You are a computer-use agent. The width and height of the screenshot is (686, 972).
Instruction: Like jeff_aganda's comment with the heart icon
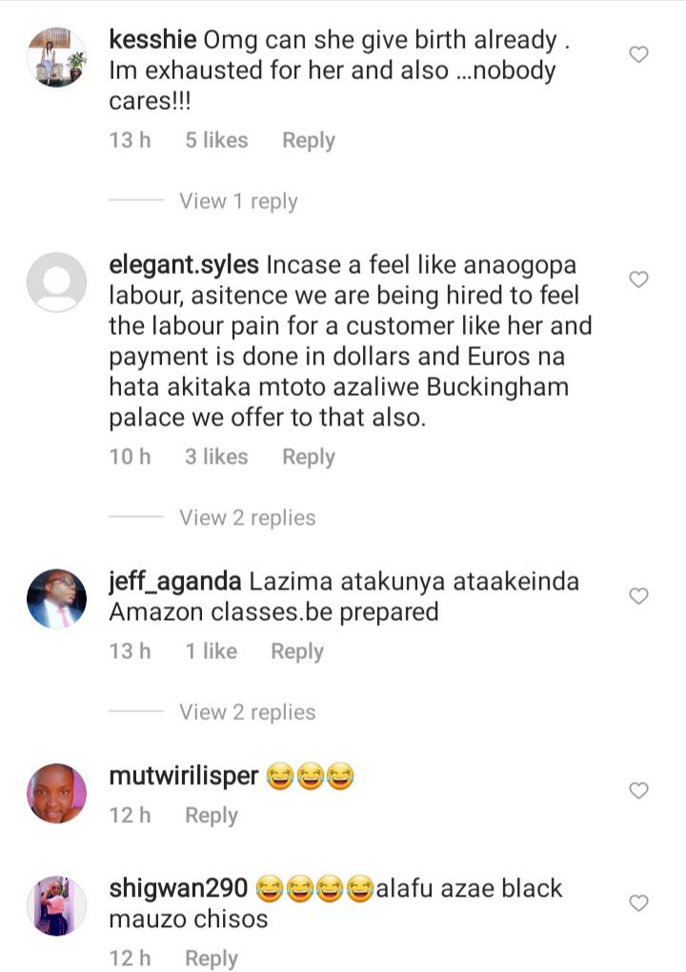coord(638,596)
